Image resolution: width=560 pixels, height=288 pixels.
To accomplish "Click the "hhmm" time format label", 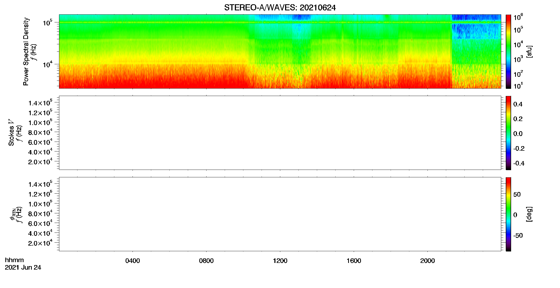I will [14, 260].
